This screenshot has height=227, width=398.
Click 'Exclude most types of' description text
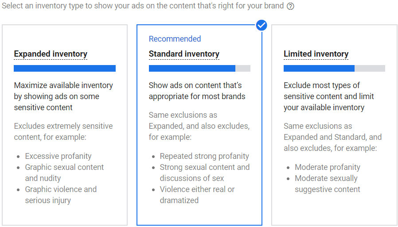[x=329, y=96]
